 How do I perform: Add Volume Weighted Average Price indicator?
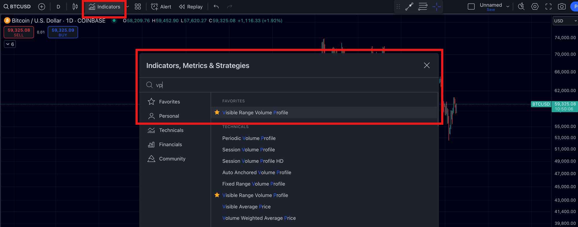(324, 218)
